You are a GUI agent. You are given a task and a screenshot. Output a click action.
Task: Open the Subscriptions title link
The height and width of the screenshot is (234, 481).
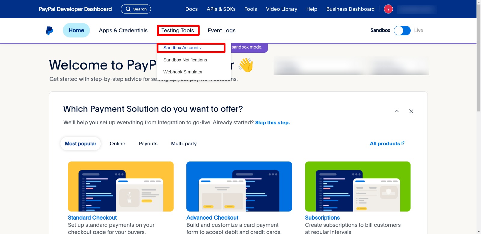322,218
